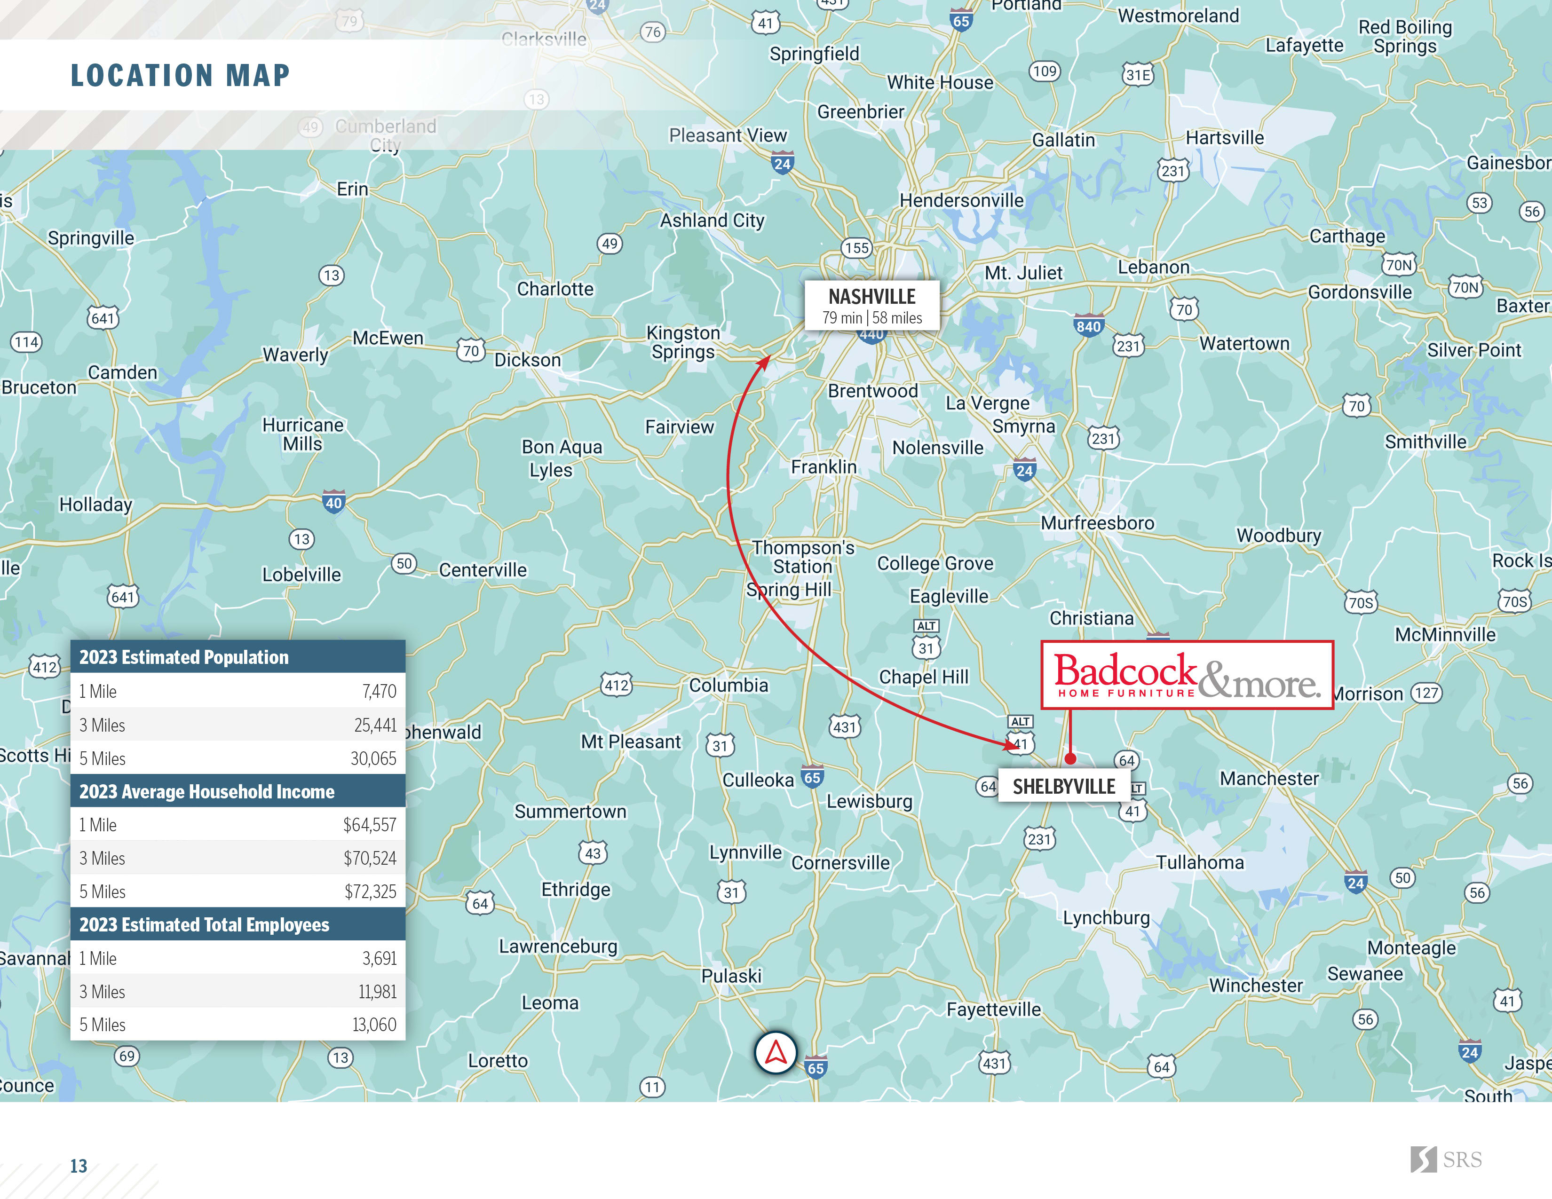Click the Badcock & more logo box

pos(1187,675)
